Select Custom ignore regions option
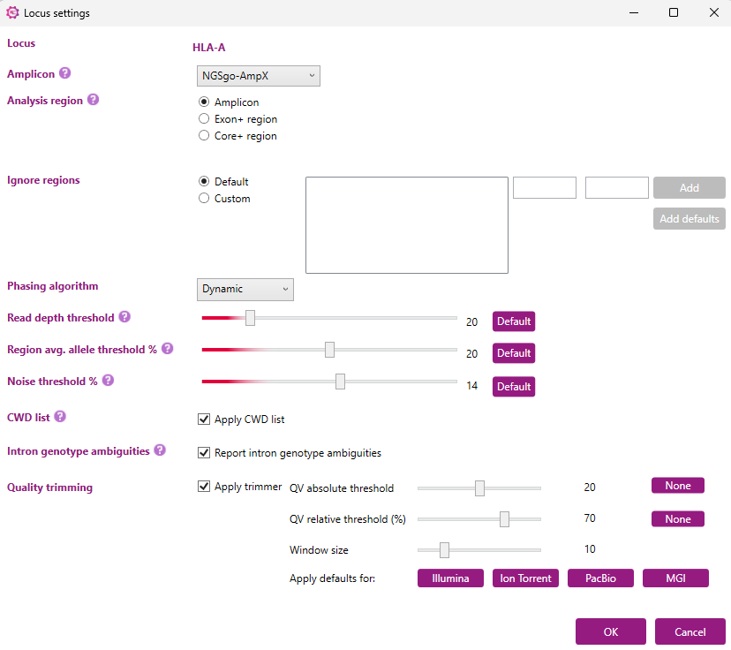The image size is (731, 650). 205,199
